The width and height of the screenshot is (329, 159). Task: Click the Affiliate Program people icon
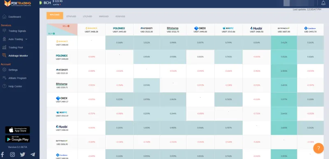[4, 78]
